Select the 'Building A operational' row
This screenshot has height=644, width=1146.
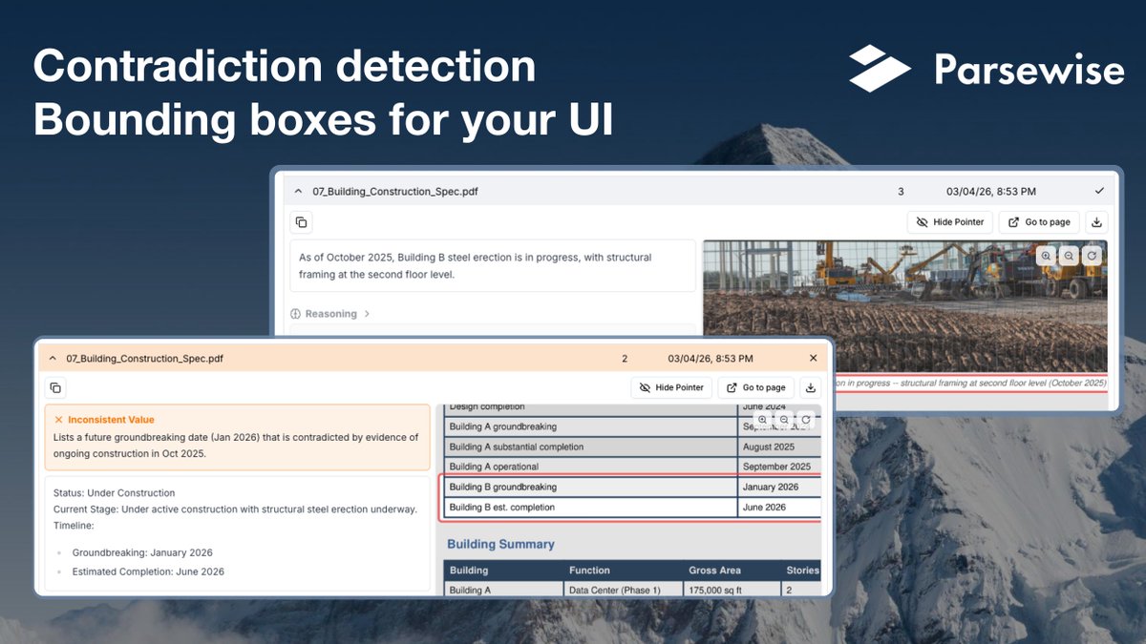[x=633, y=467]
